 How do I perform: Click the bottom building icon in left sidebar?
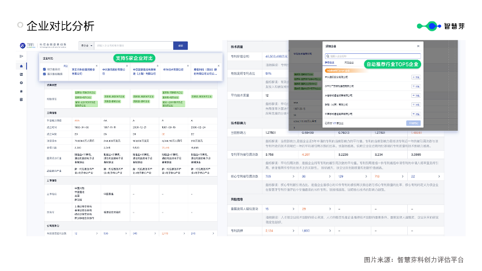(21, 100)
